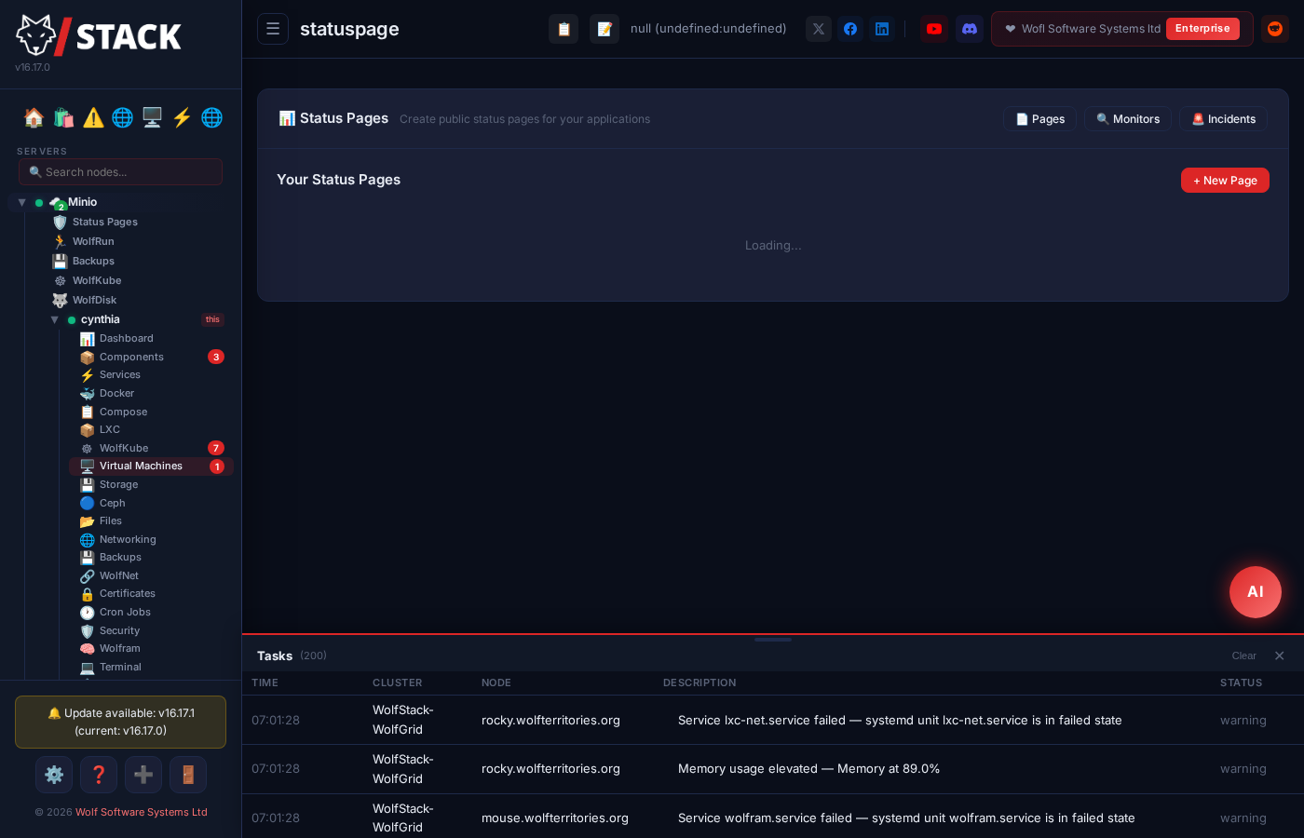The width and height of the screenshot is (1304, 838).
Task: Open Cron Jobs under cynthia
Action: tap(125, 612)
